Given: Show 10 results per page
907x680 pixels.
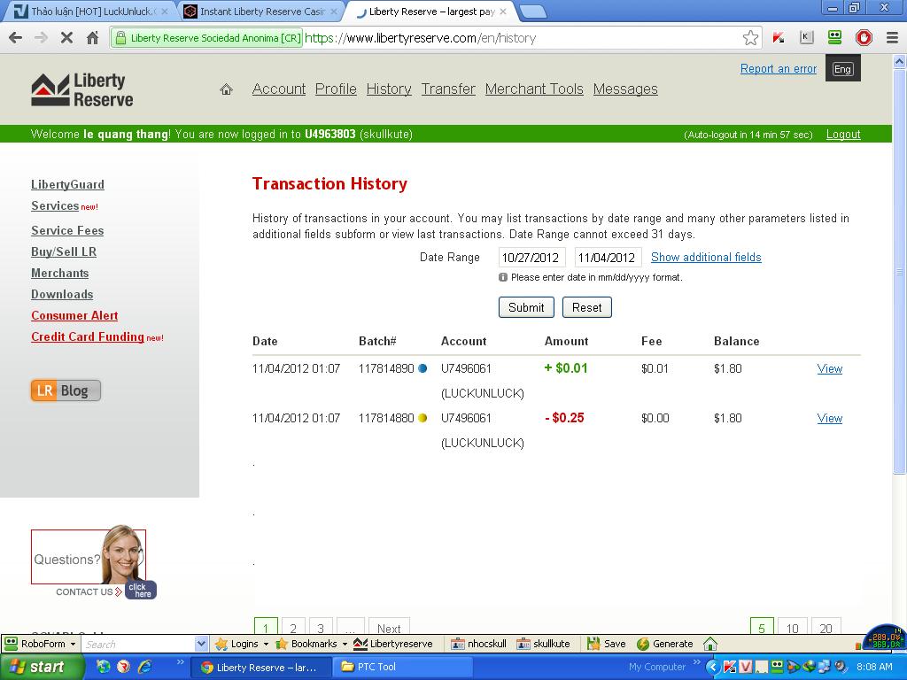Looking at the screenshot, I should (792, 628).
